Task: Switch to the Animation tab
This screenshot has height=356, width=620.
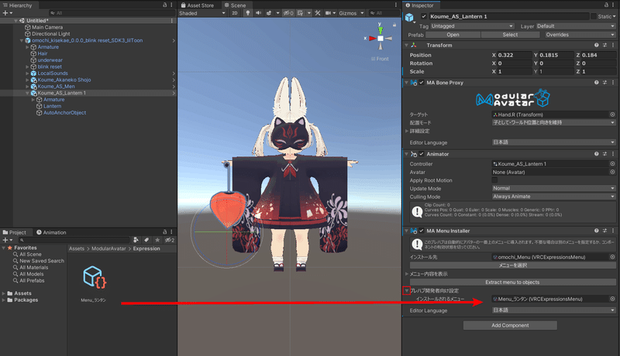Action: (51, 232)
